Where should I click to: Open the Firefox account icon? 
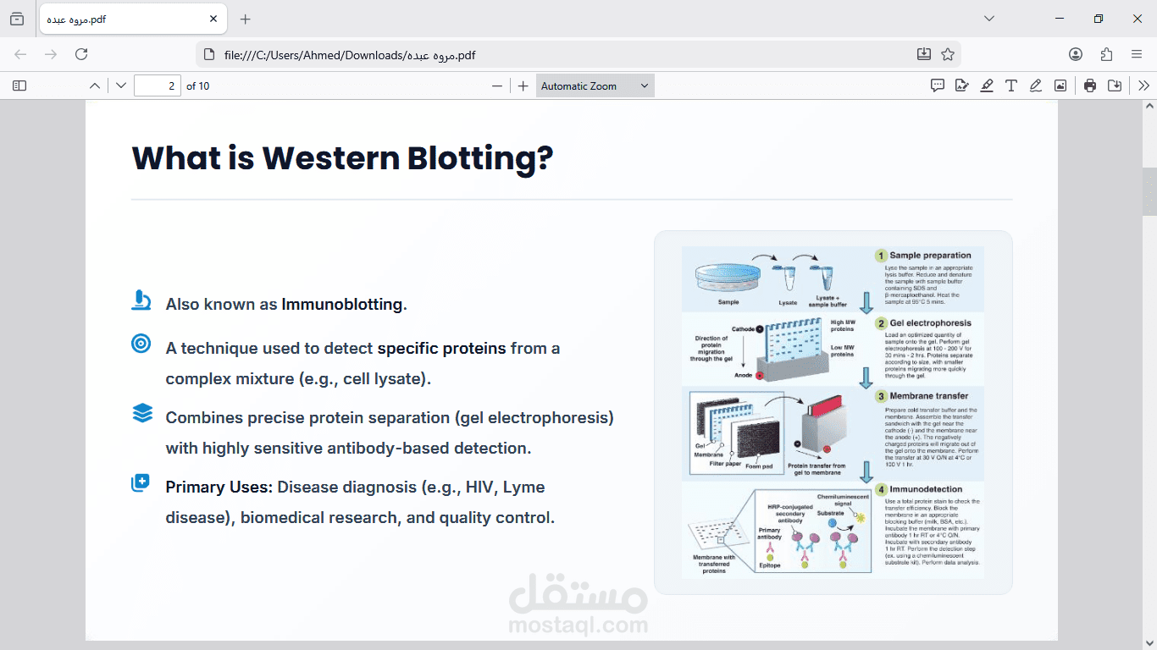(x=1076, y=54)
